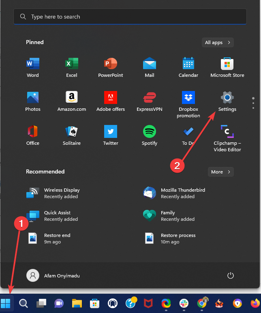Open Amazon.com pinned shortcut
Viewport: 261px width, 313px height.
[72, 102]
